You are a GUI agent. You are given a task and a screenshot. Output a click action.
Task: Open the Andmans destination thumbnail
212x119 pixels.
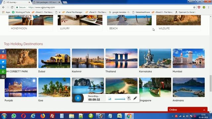click(188, 87)
